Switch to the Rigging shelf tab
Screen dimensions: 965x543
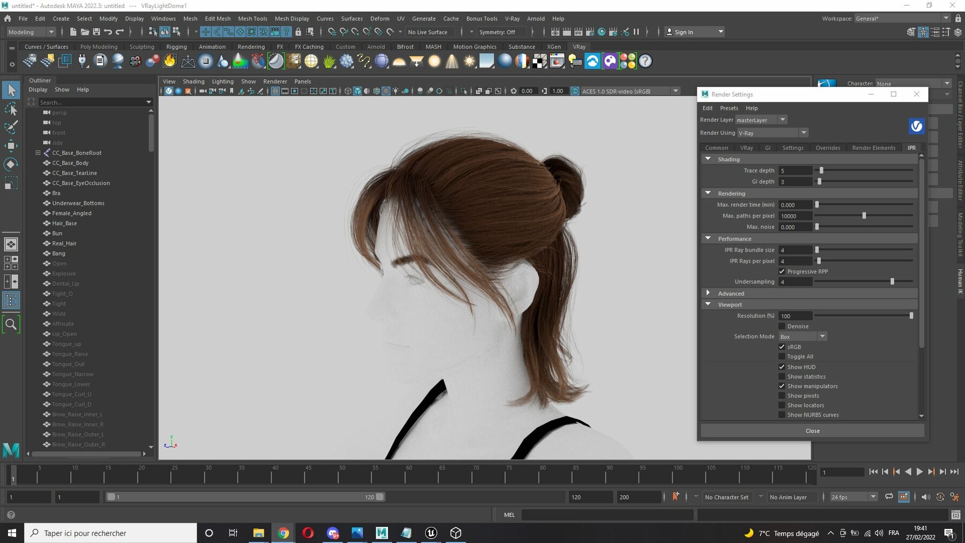(x=176, y=47)
